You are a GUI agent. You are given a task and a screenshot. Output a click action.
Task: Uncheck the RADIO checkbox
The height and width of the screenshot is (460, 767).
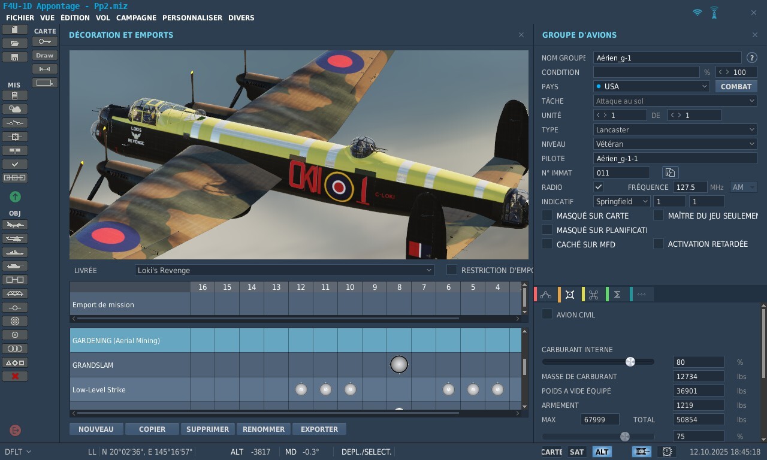tap(599, 187)
